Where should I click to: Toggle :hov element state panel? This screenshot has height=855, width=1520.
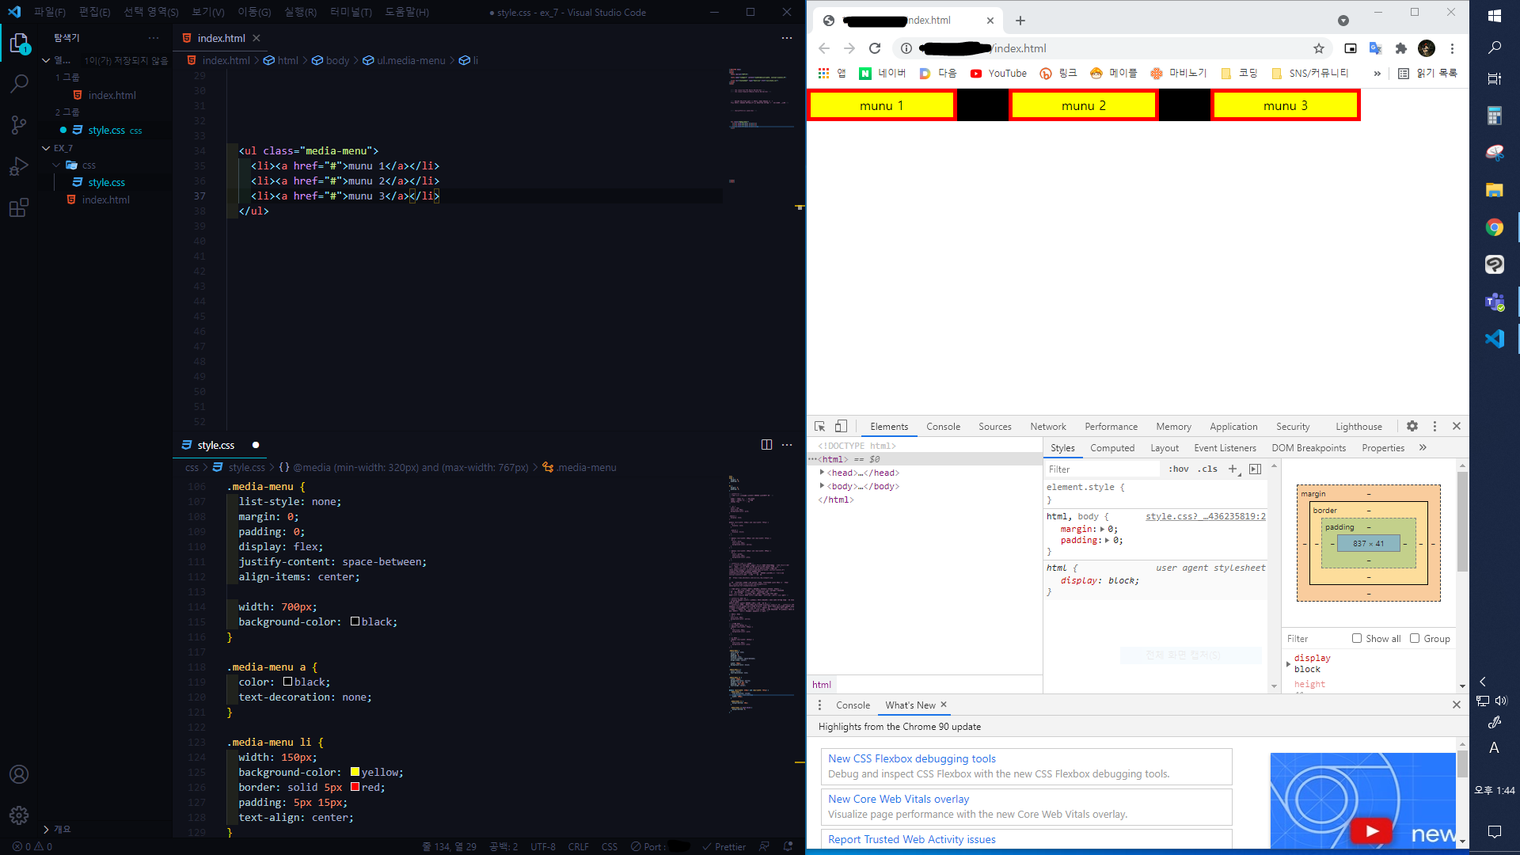pyautogui.click(x=1178, y=469)
